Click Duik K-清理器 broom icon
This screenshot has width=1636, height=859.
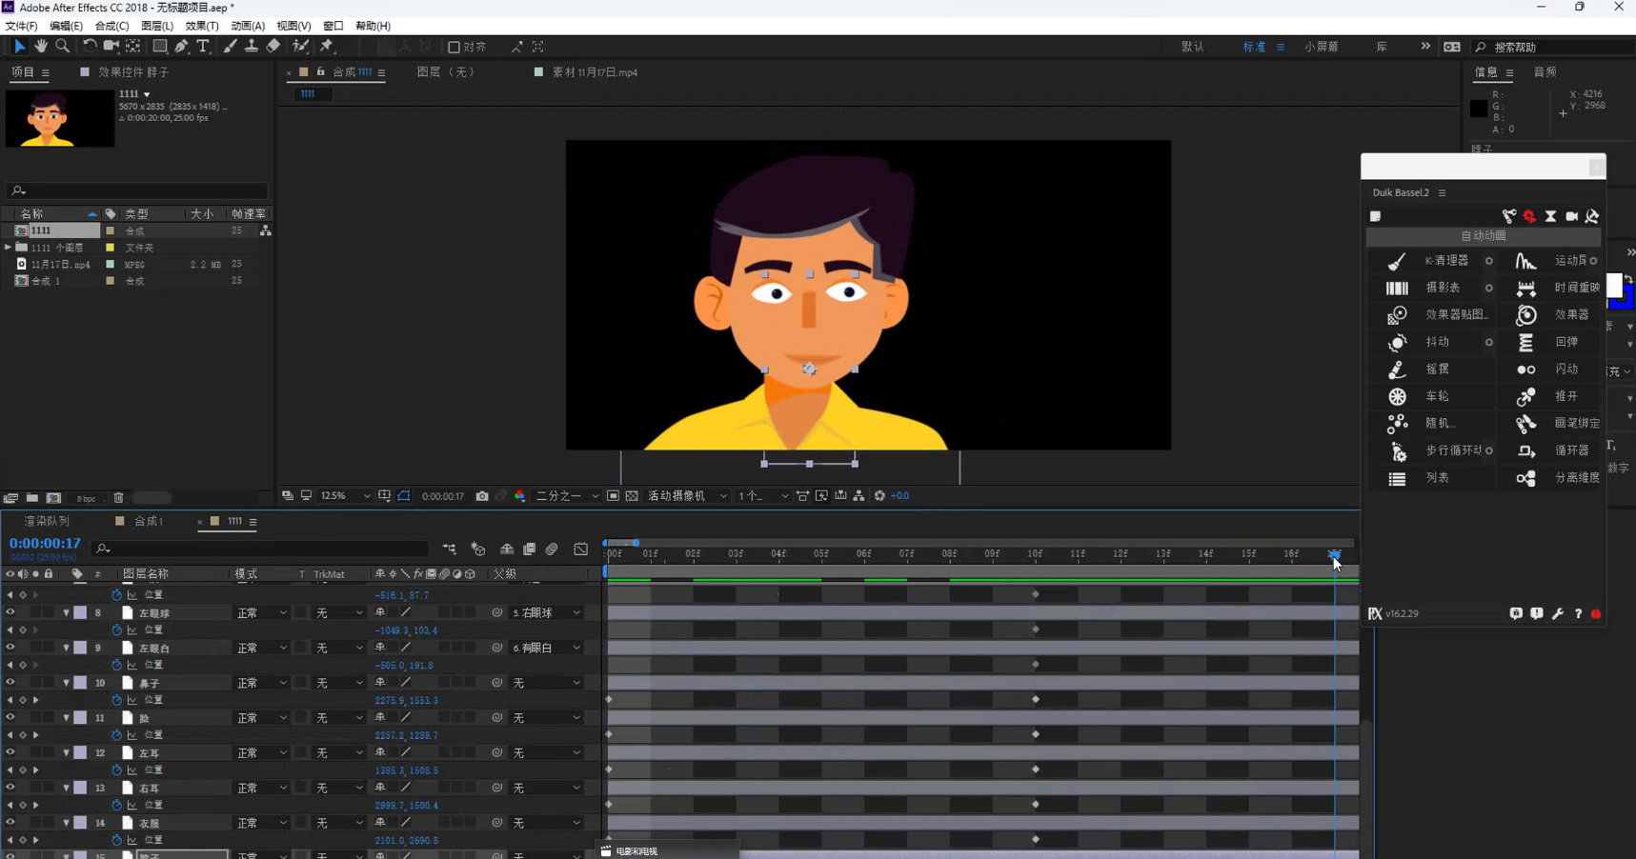tap(1397, 261)
